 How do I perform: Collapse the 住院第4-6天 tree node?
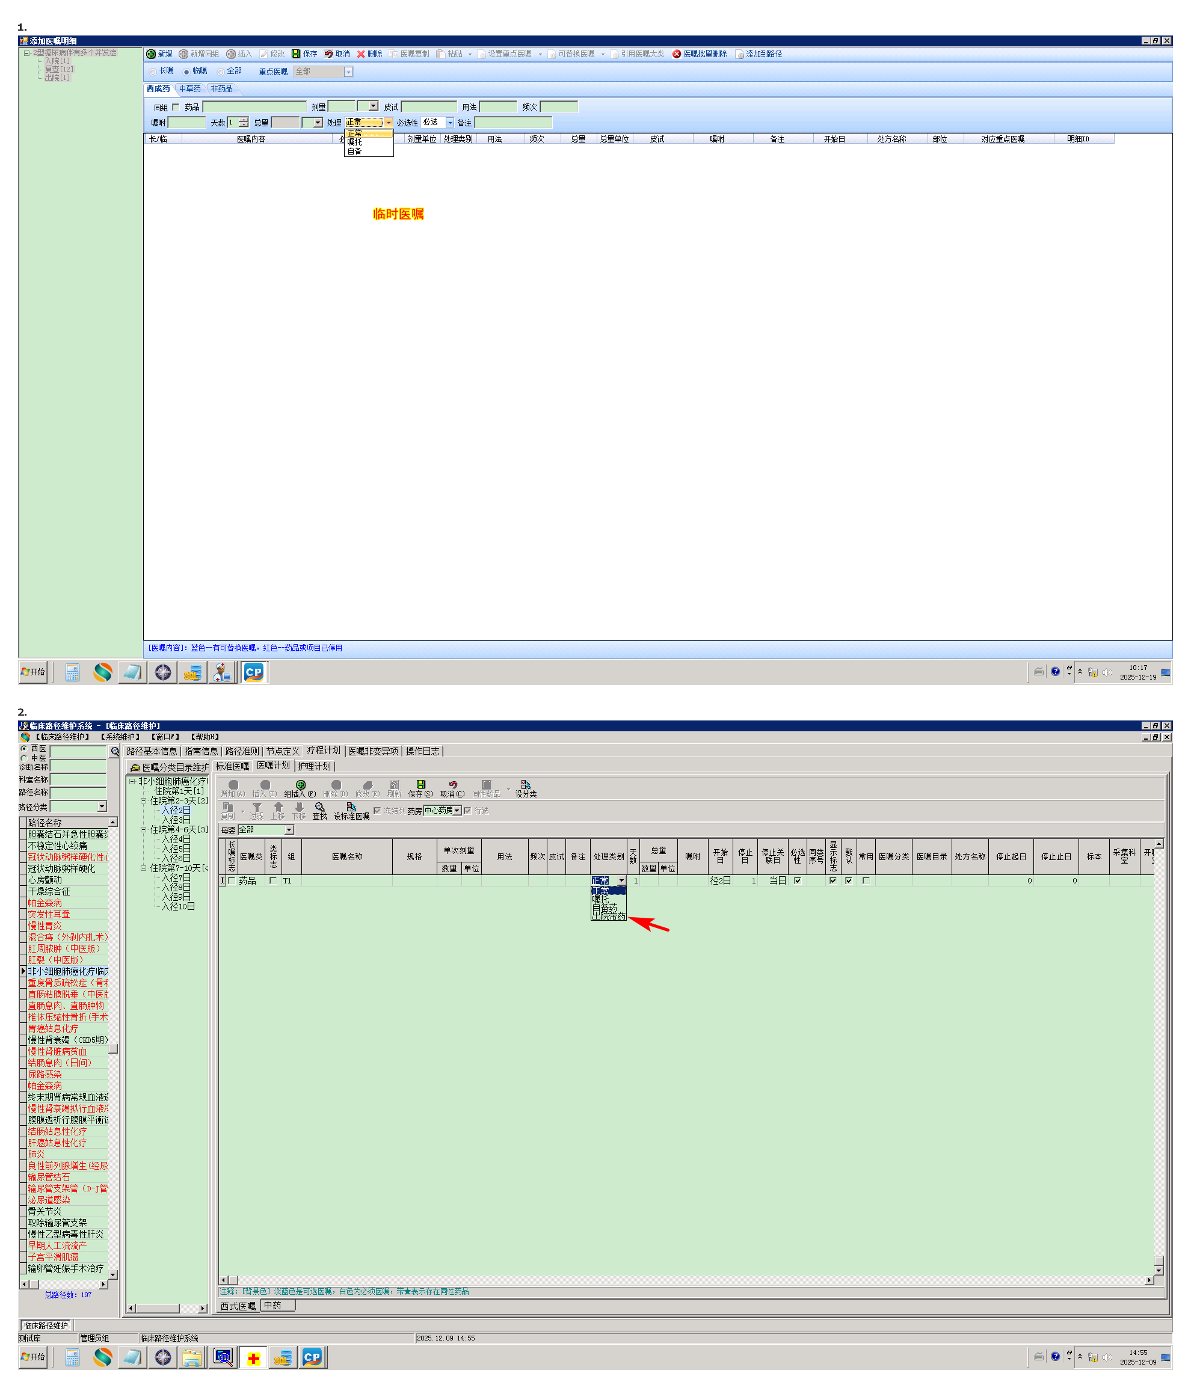143,829
